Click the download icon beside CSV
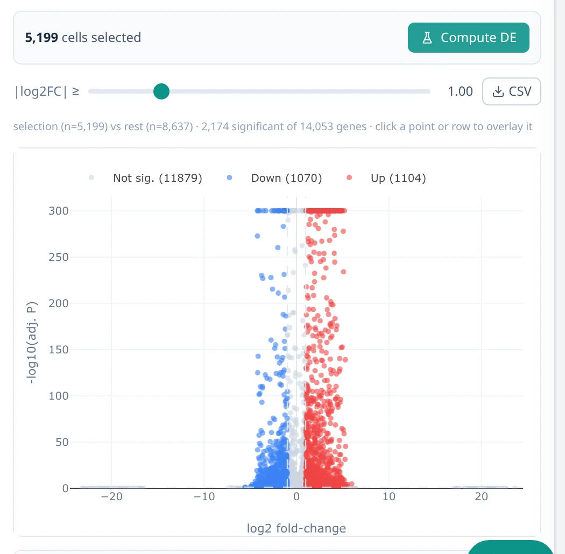 [498, 91]
